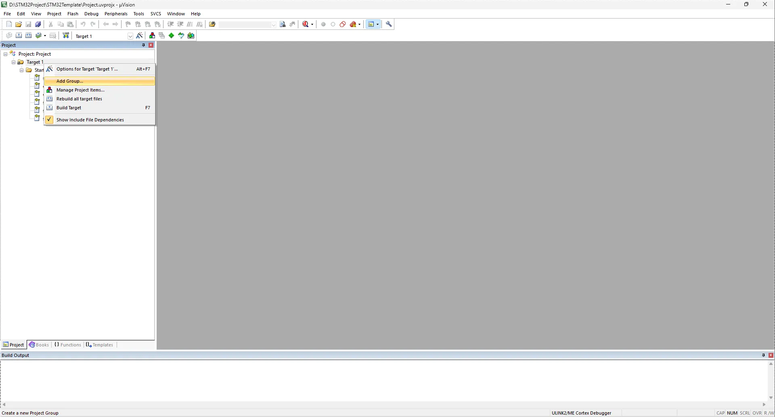Choose Rebuild all target files menu entry
775x417 pixels.
pos(100,99)
